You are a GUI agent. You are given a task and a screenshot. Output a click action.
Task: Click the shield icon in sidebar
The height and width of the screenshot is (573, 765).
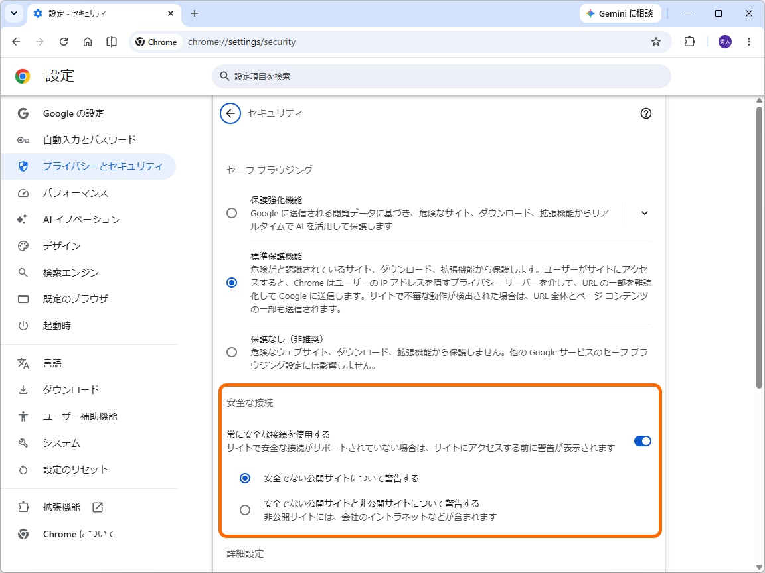tap(23, 166)
